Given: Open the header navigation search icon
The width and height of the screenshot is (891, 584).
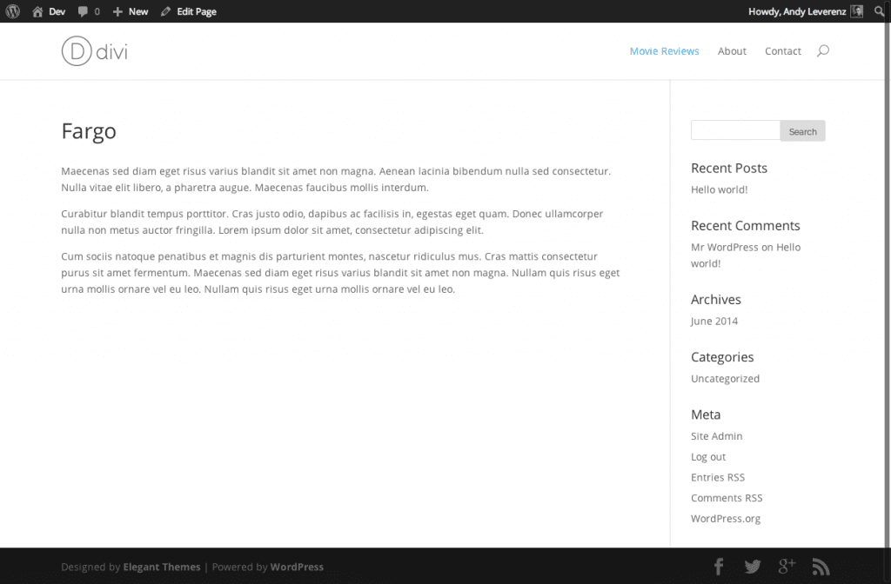Looking at the screenshot, I should [823, 51].
